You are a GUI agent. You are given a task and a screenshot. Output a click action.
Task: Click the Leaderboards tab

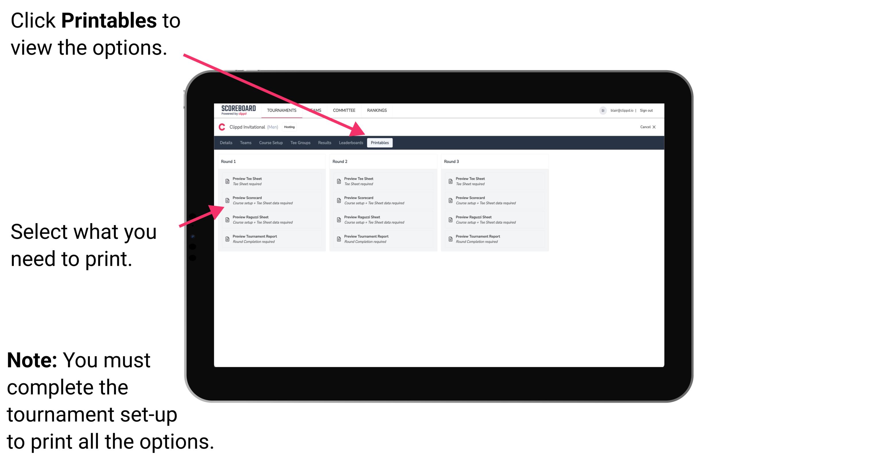350,143
